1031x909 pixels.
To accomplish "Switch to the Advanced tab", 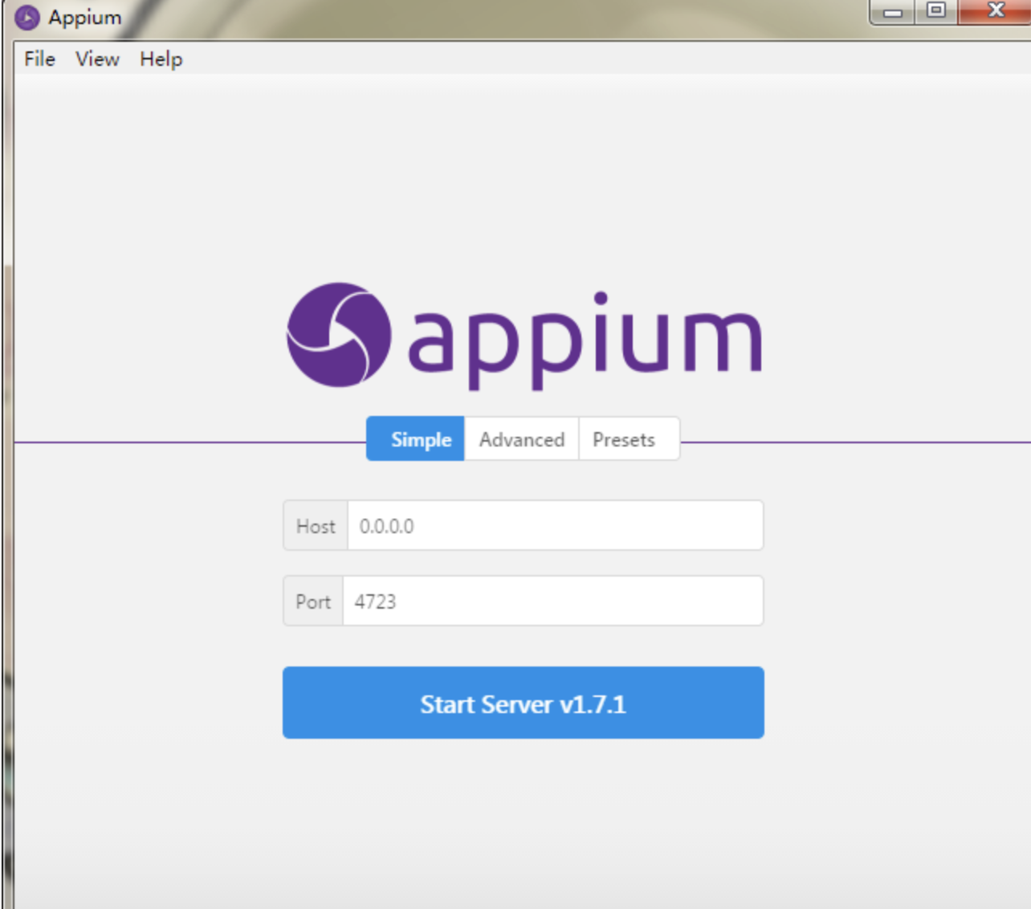I will tap(522, 438).
